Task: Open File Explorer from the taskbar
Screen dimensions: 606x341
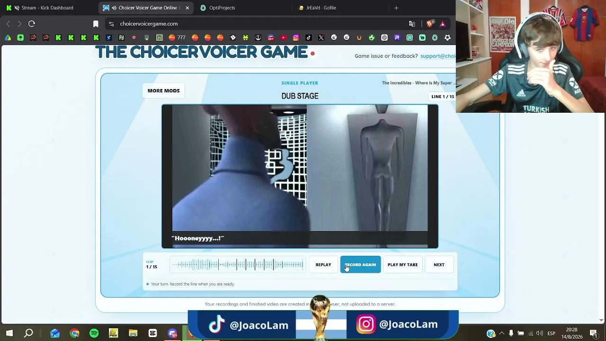Action: point(133,333)
